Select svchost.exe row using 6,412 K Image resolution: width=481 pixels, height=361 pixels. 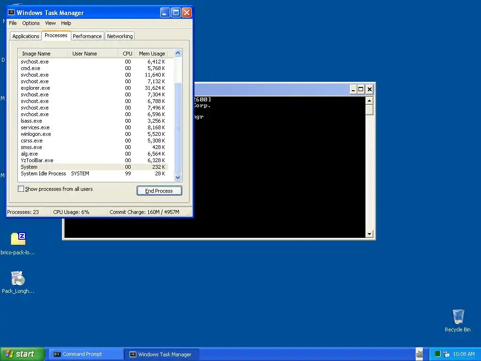[x=93, y=62]
